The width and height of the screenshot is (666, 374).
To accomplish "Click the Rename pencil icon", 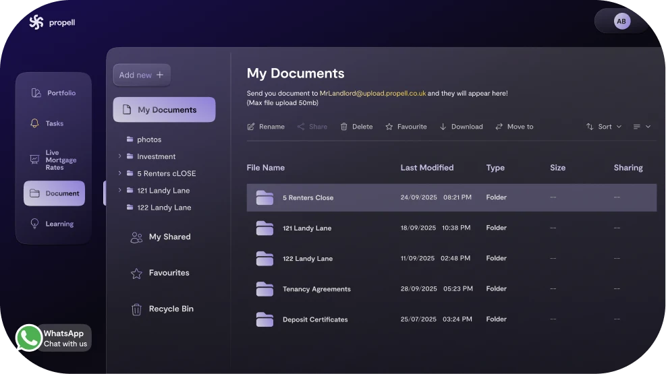I will tap(251, 127).
